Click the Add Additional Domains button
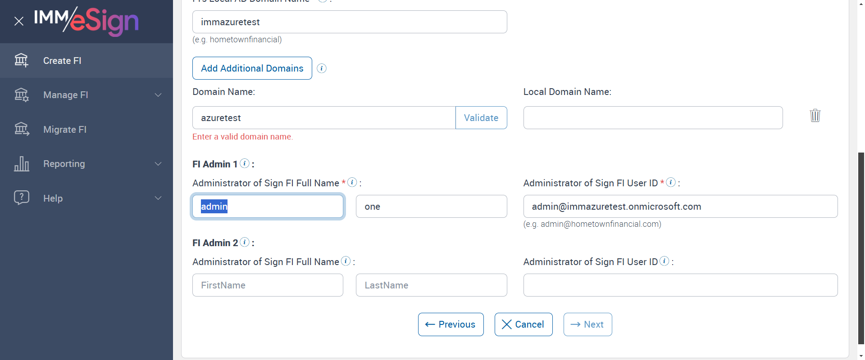 252,68
